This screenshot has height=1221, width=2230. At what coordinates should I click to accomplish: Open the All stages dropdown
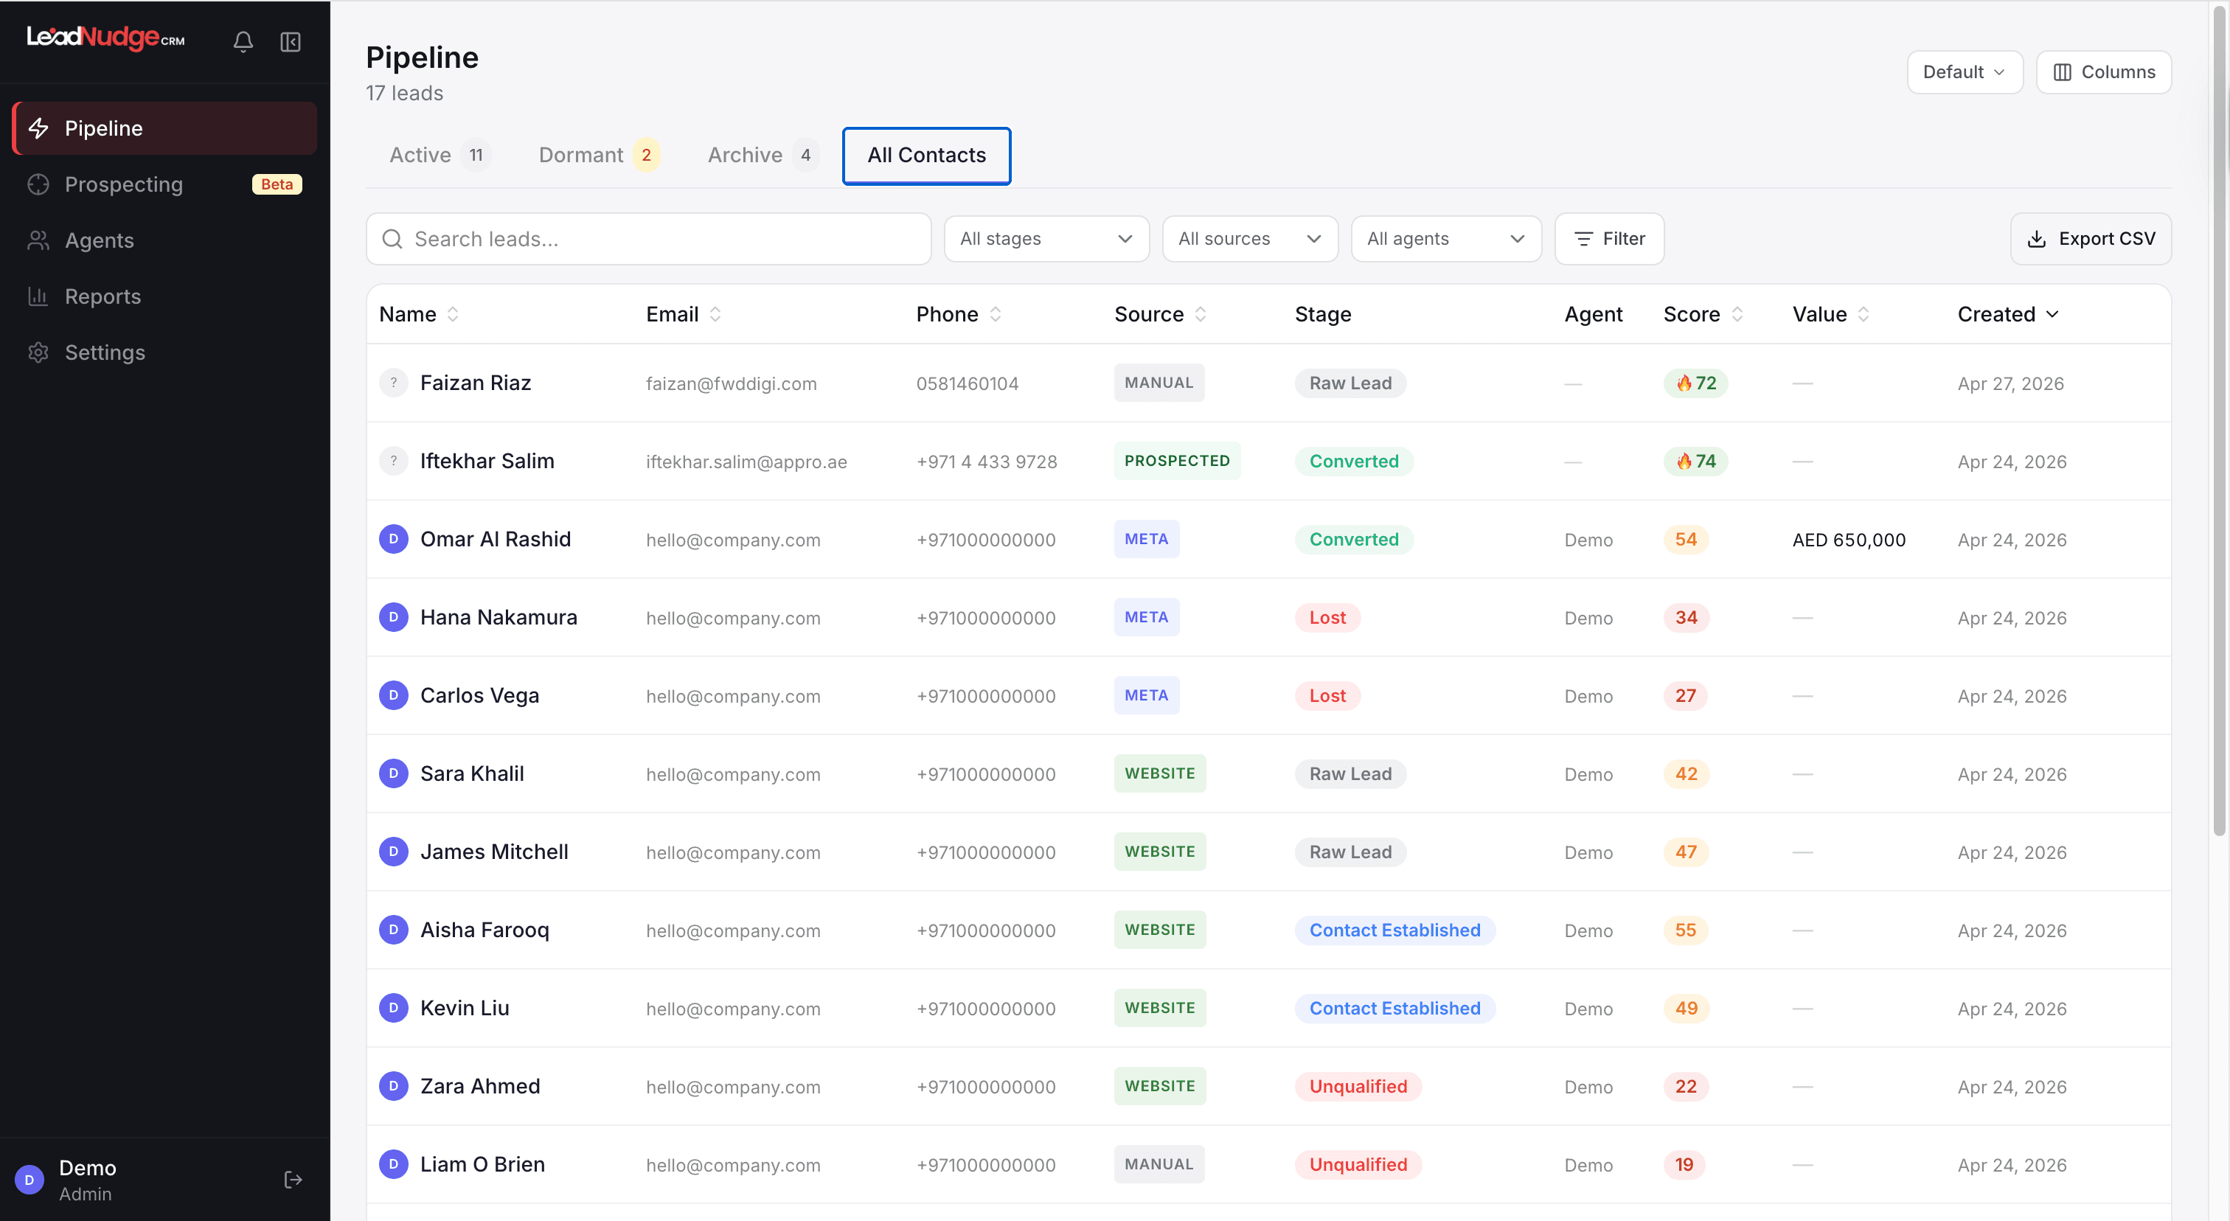1046,239
